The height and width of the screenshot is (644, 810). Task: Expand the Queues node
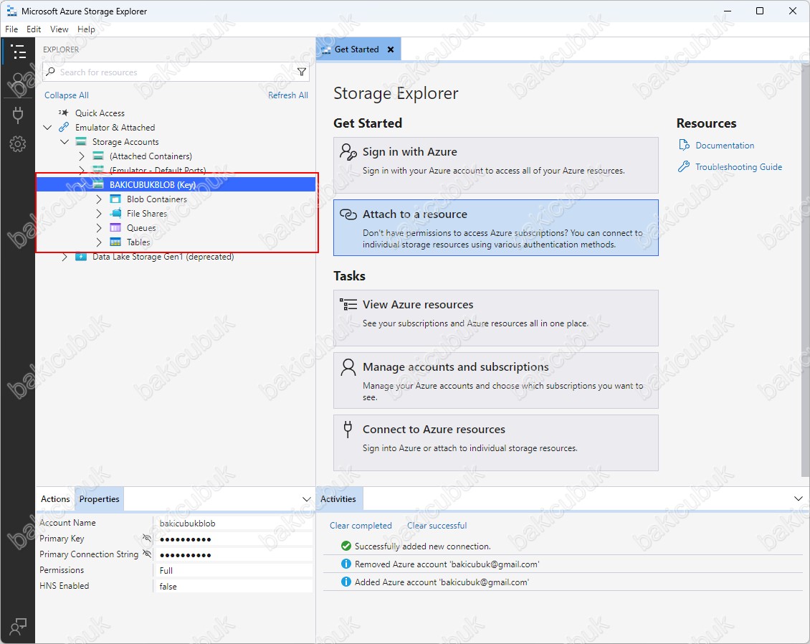point(99,228)
